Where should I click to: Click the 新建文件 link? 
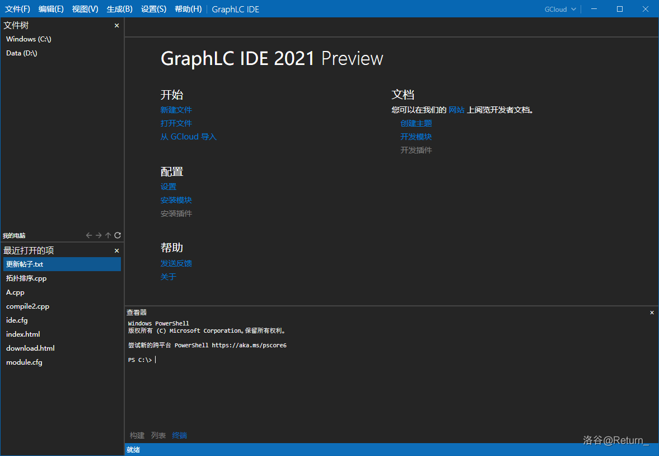(176, 110)
